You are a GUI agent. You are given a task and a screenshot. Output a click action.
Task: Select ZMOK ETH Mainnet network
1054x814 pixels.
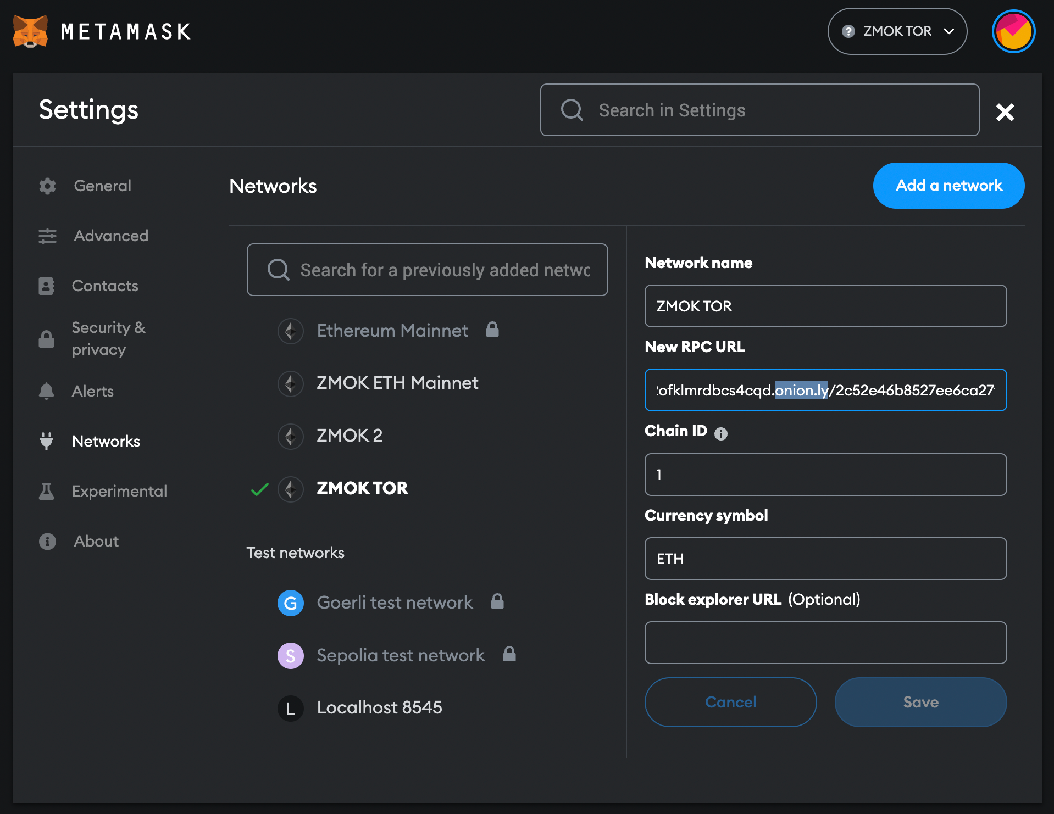[397, 383]
